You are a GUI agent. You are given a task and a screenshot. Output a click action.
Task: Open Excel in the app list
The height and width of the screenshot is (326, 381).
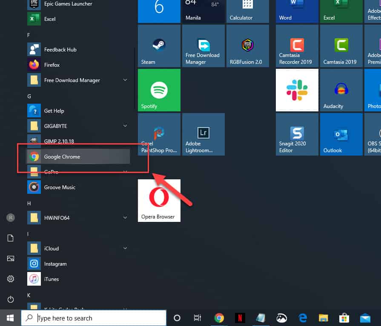click(x=78, y=19)
